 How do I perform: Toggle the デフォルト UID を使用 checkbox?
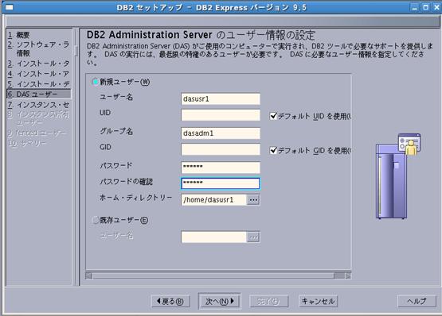(273, 116)
